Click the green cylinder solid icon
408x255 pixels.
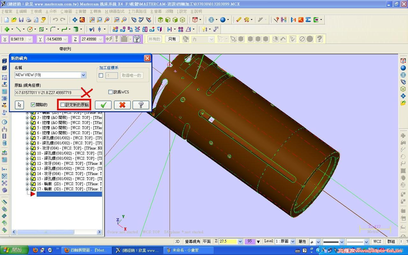[x=76, y=29]
